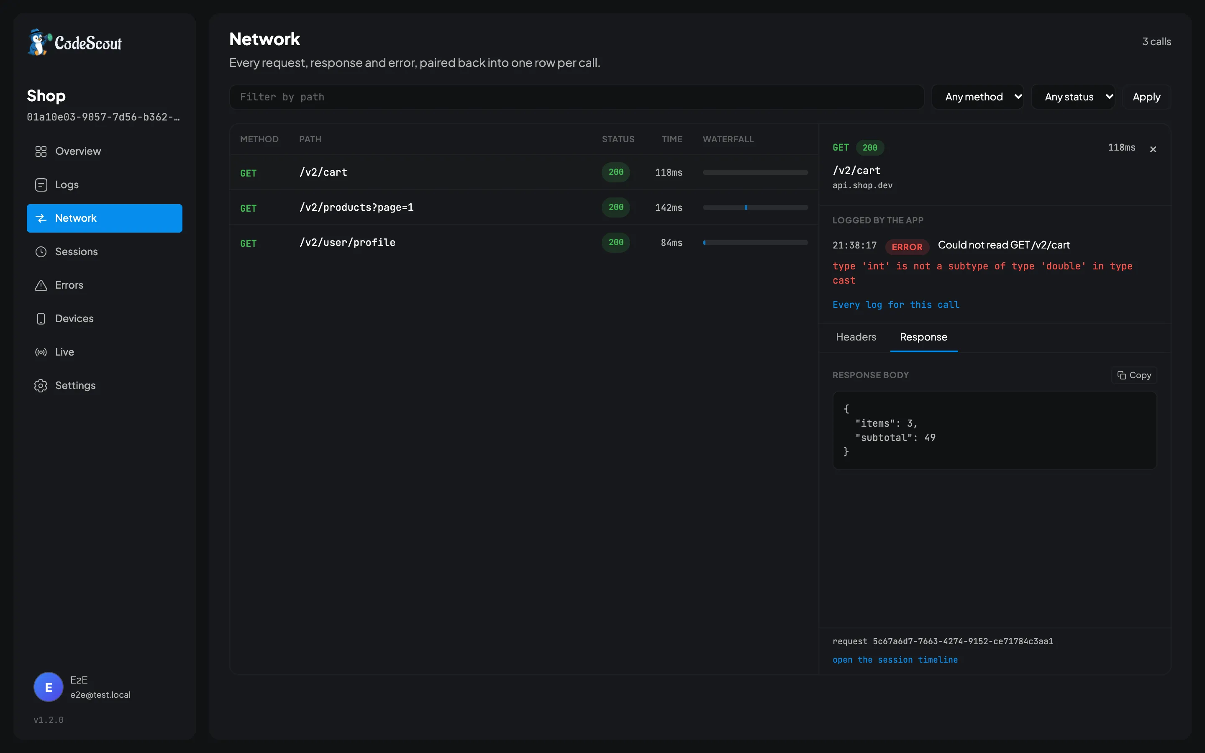1205x753 pixels.
Task: Copy the response body
Action: tap(1134, 375)
